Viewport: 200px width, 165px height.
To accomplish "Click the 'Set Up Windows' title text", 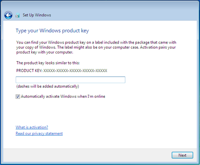I will coord(37,15).
